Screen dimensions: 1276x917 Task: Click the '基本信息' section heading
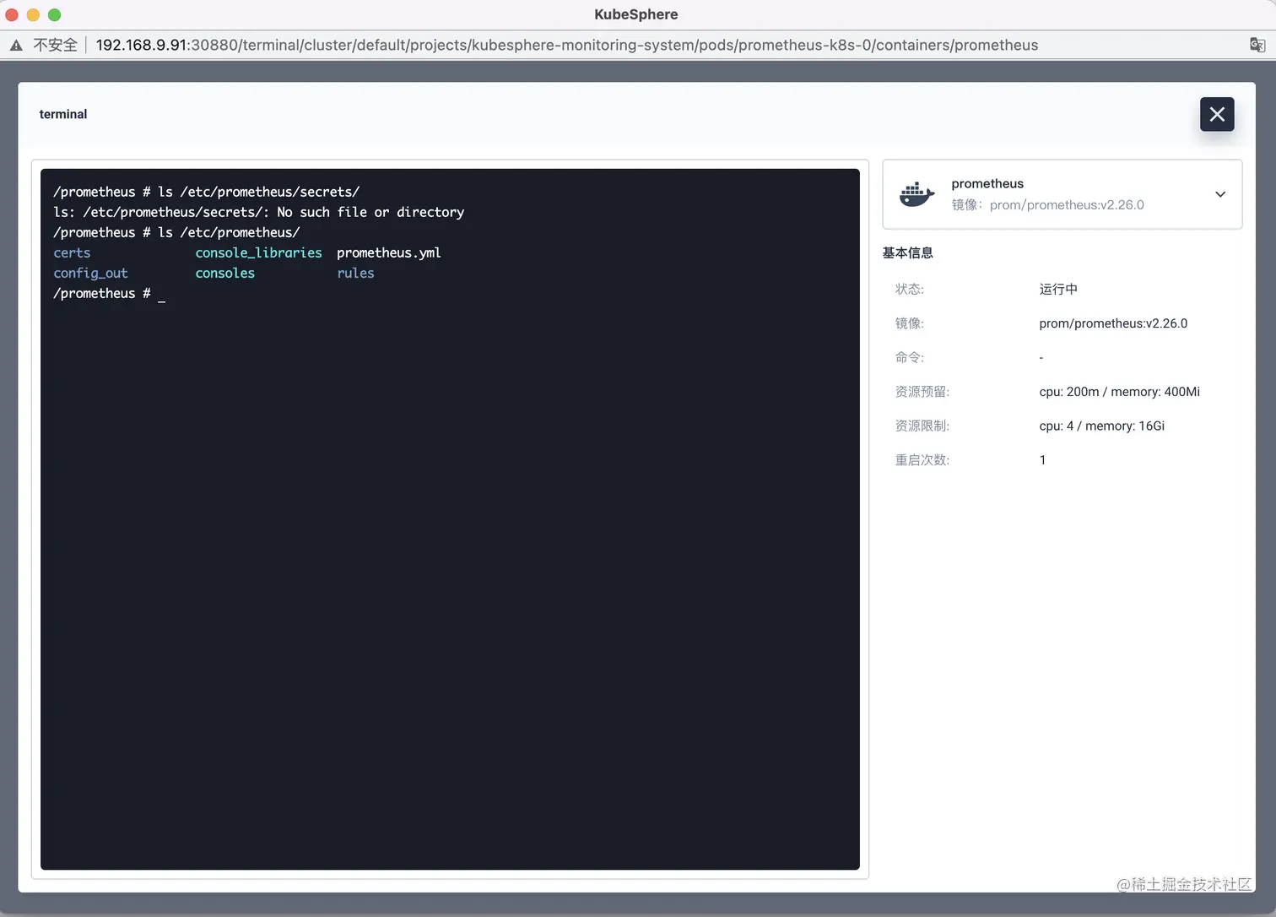[x=907, y=252]
